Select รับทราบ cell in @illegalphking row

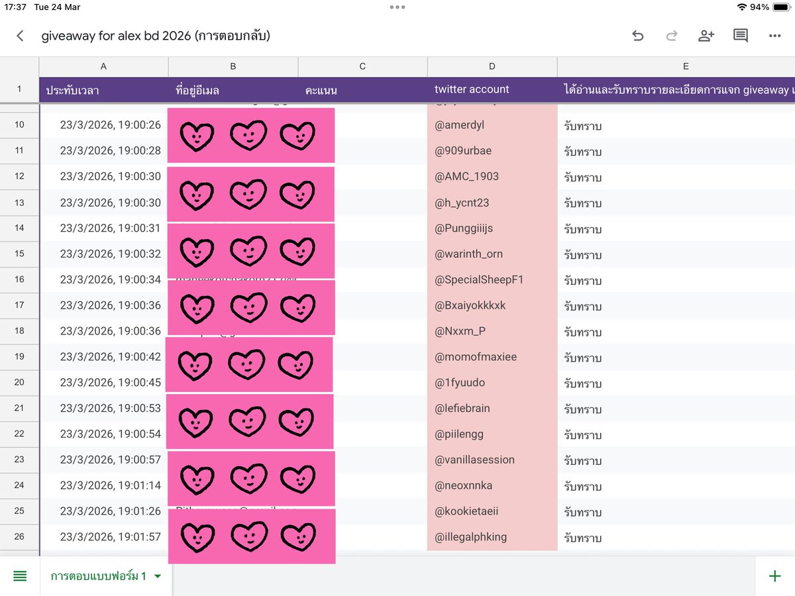point(676,536)
